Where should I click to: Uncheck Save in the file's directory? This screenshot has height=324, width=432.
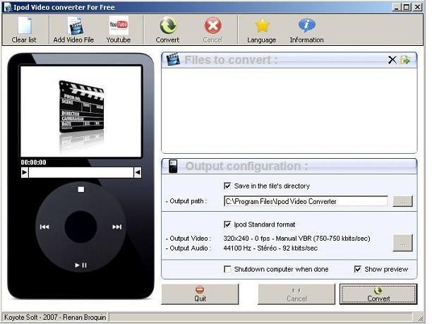[x=227, y=186]
